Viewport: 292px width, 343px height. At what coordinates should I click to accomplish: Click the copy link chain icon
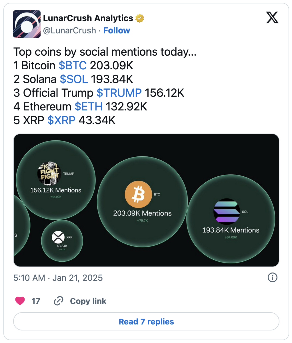(x=59, y=301)
